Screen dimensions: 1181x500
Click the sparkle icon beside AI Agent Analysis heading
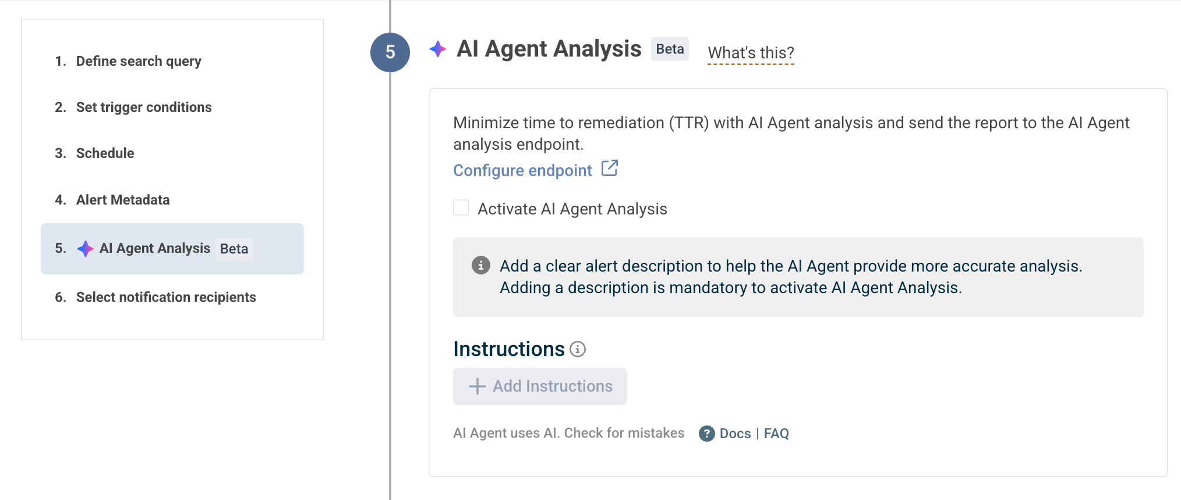click(438, 50)
